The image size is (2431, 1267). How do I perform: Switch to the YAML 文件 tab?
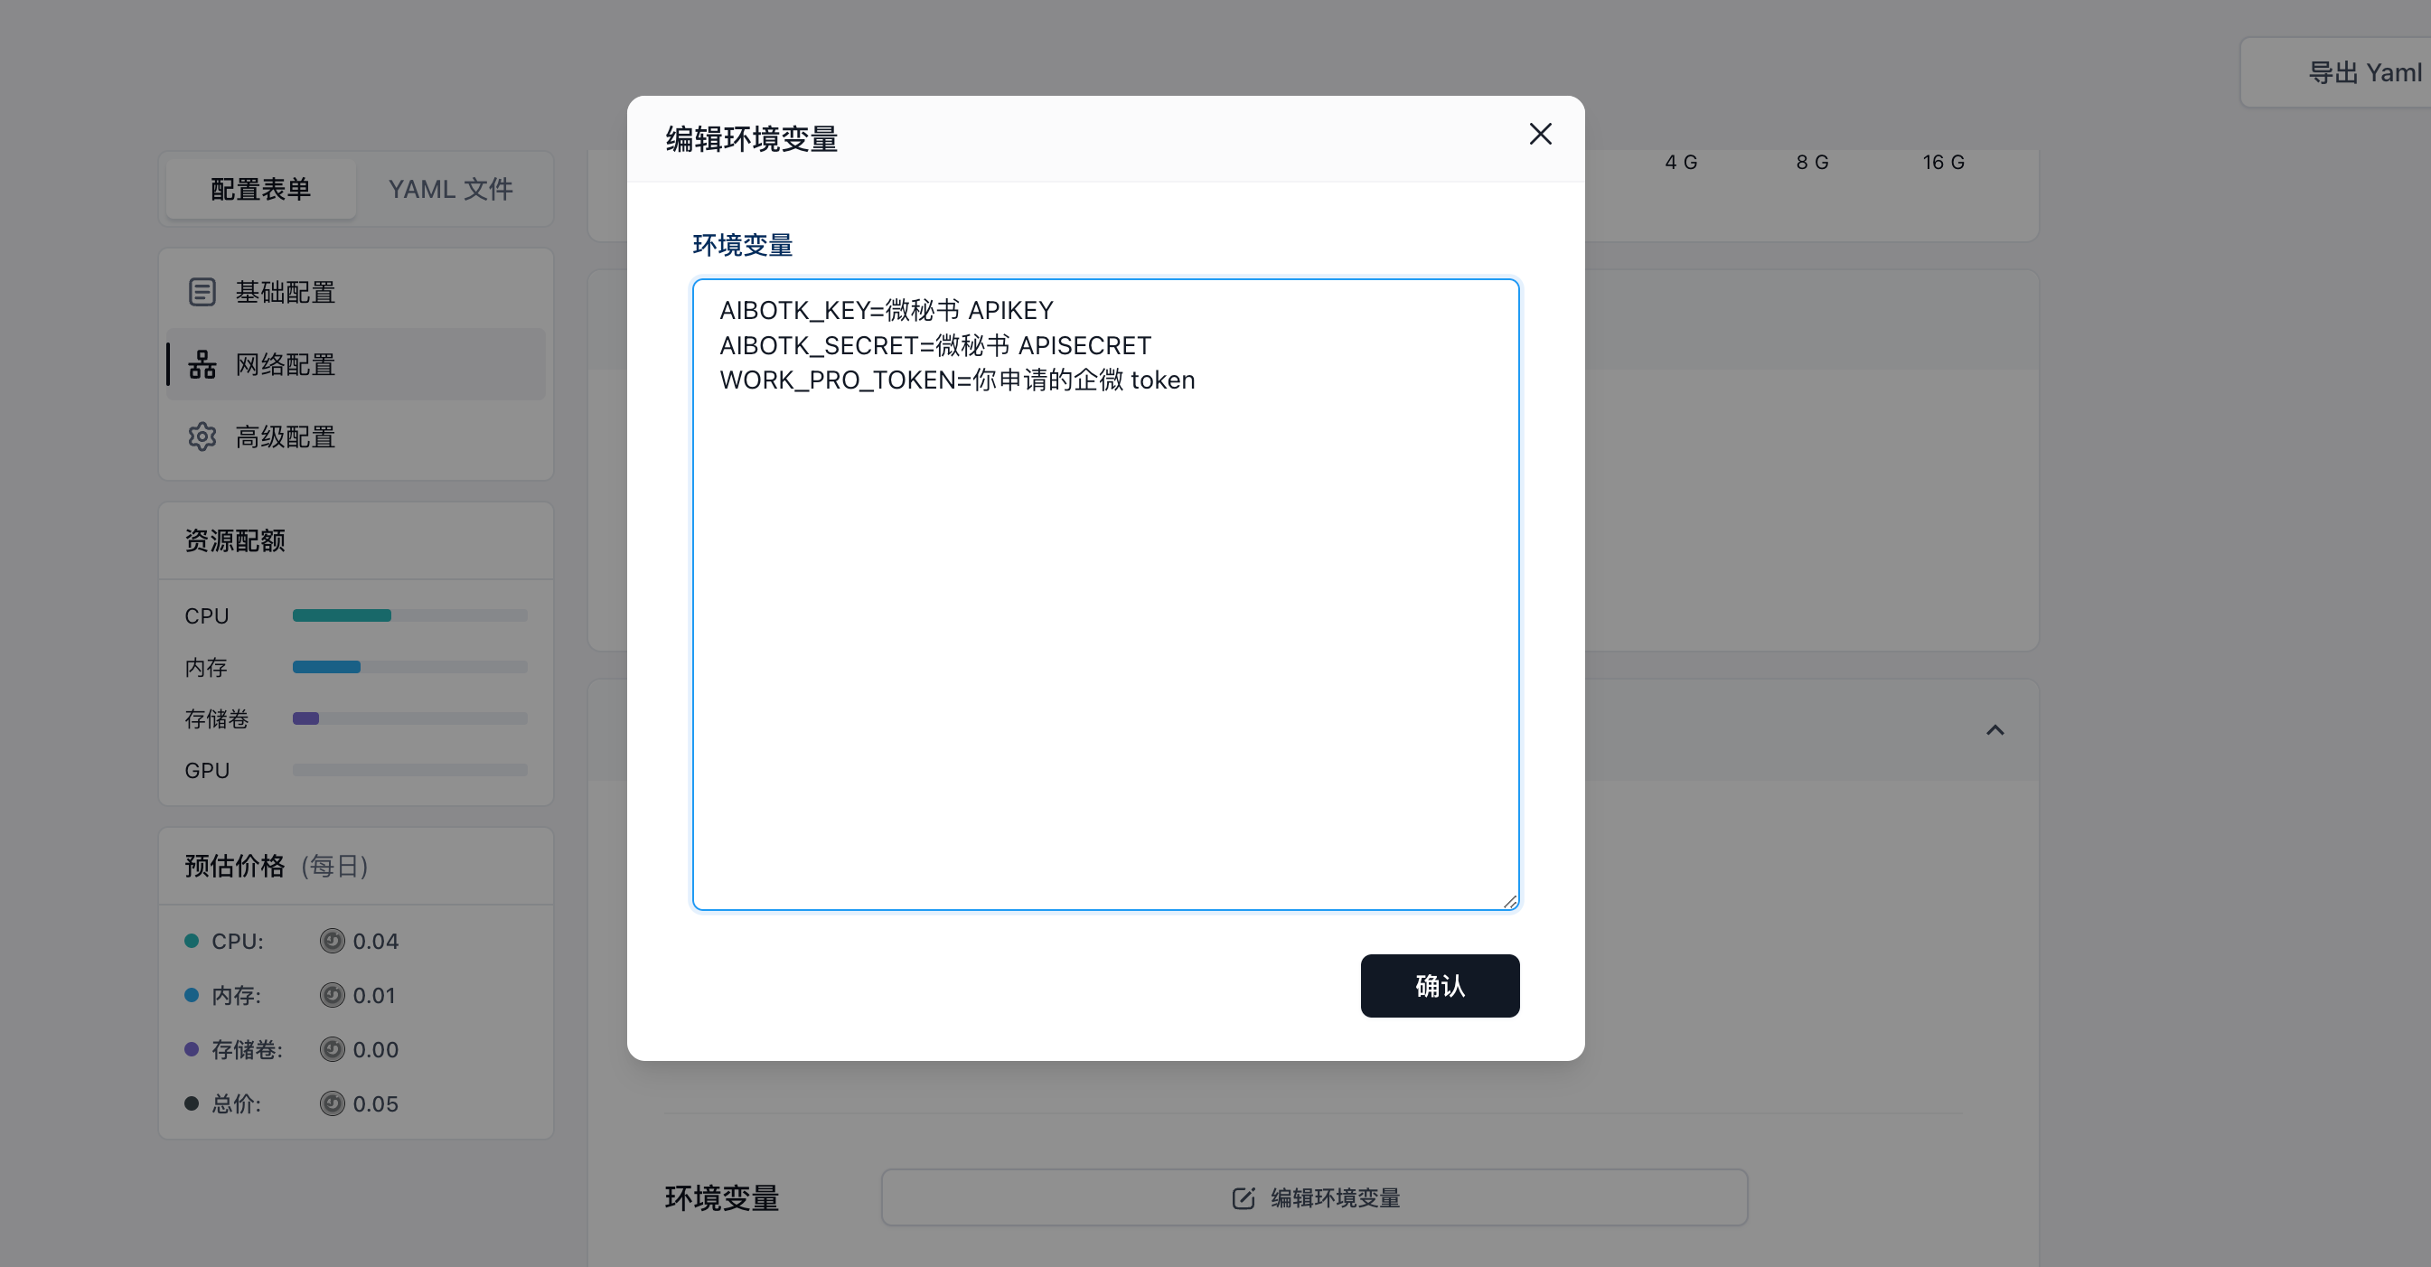450,189
